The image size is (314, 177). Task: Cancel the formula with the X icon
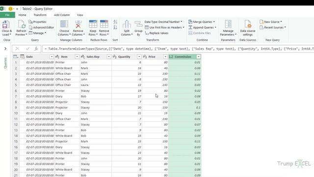pyautogui.click(x=18, y=49)
